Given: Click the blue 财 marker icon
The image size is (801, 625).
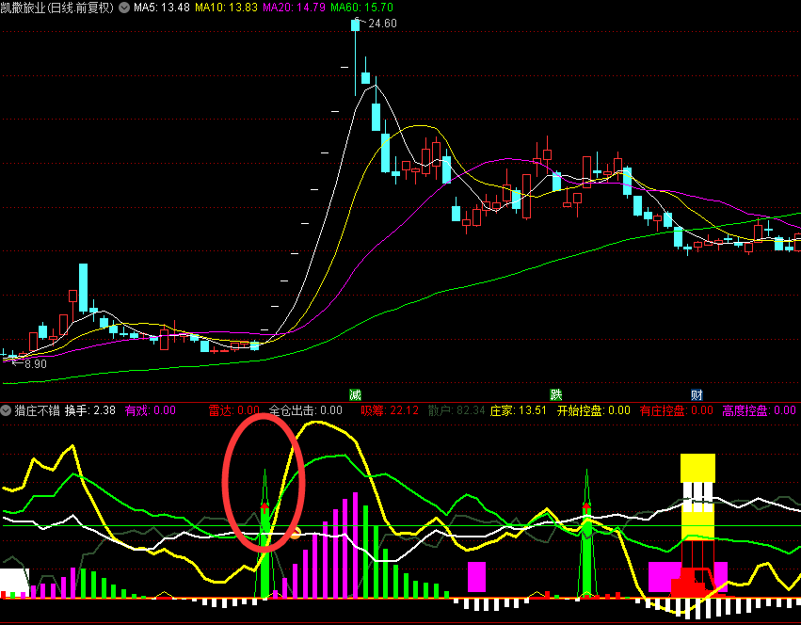Looking at the screenshot, I should 697,394.
